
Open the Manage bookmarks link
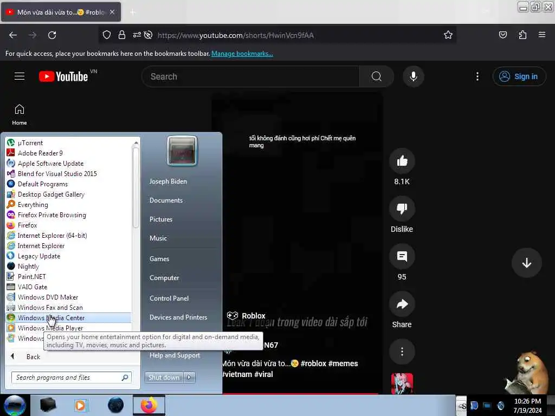(242, 54)
